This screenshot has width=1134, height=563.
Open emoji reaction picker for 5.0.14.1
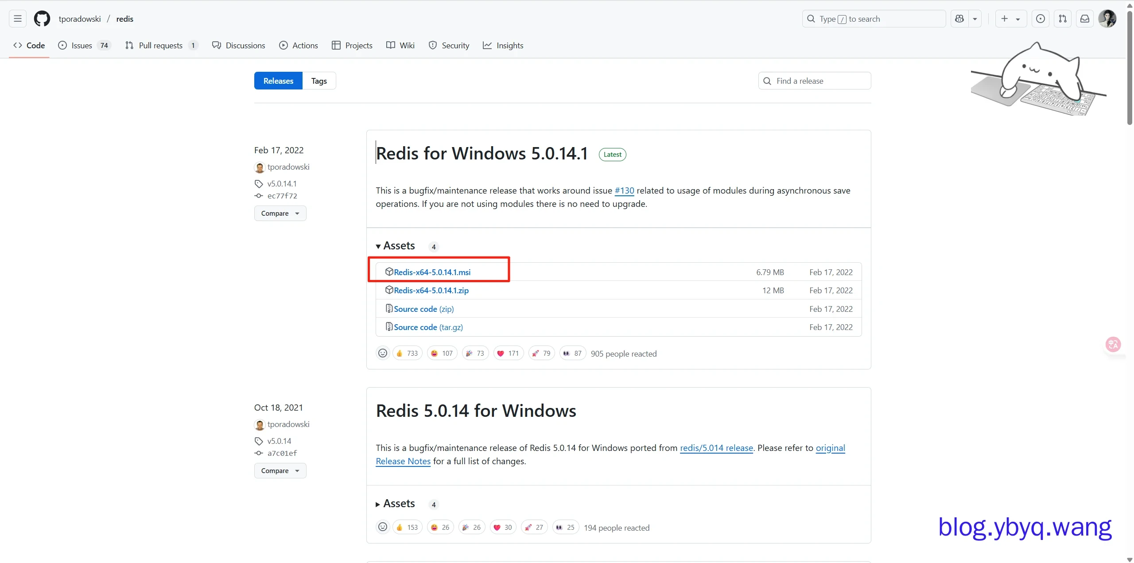(383, 353)
